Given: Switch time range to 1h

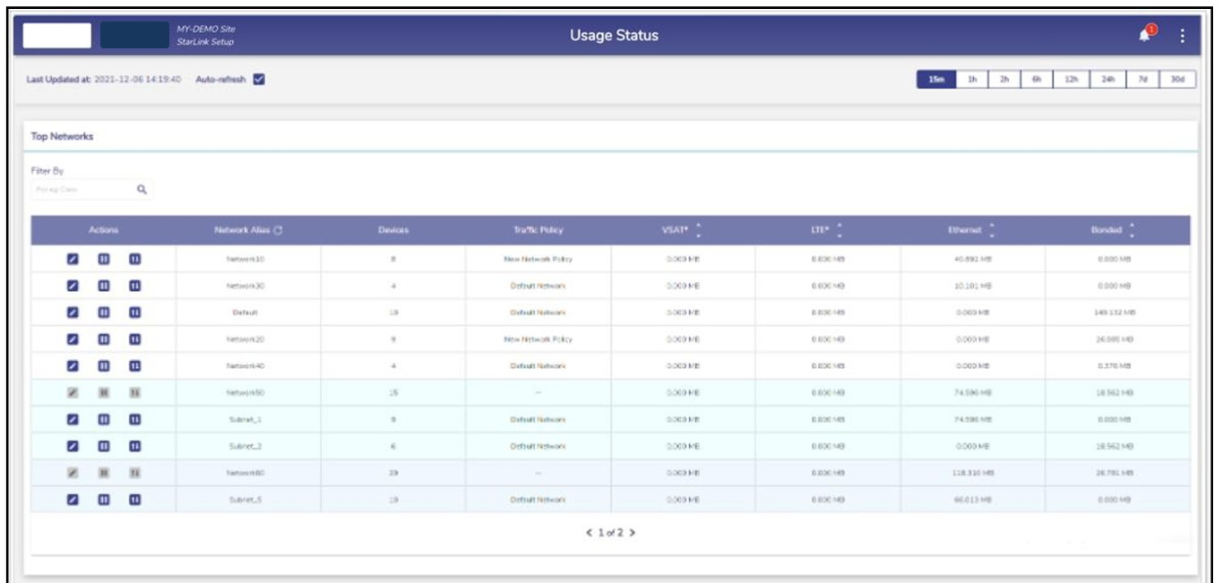Looking at the screenshot, I should tap(972, 80).
